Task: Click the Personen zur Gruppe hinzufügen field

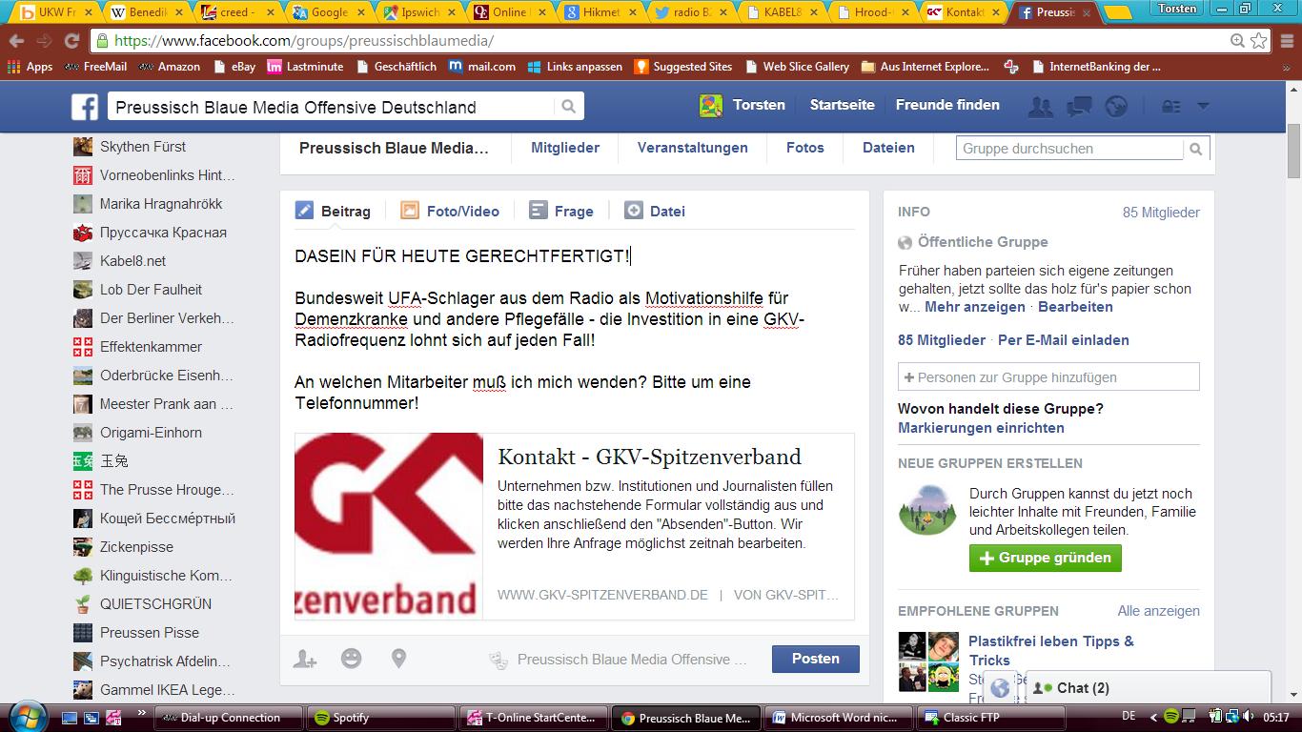Action: coord(1048,377)
